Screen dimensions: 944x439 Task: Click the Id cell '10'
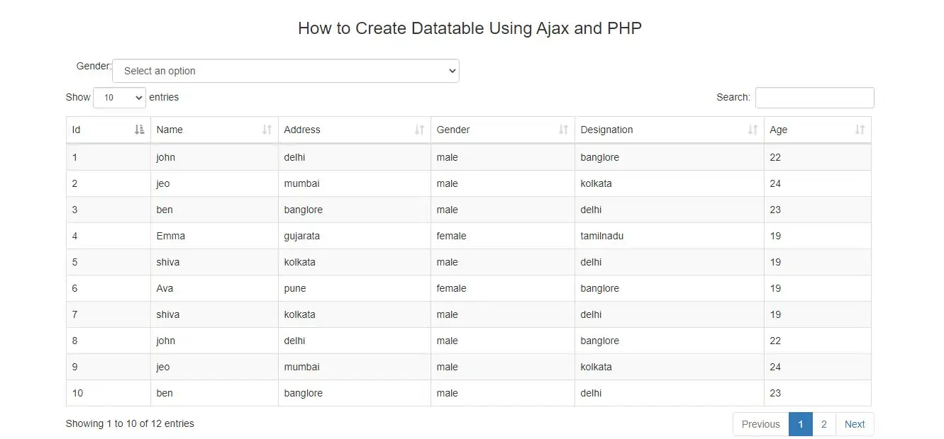point(77,393)
